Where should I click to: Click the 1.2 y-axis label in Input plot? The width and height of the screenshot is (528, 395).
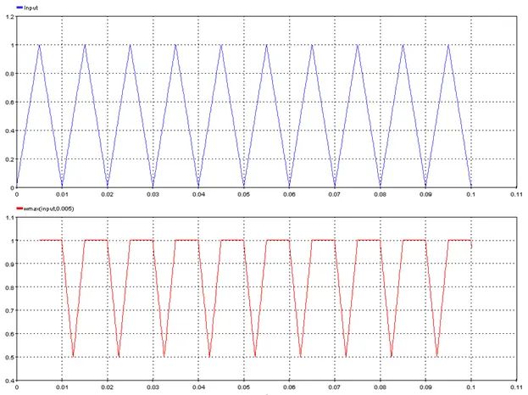10,17
